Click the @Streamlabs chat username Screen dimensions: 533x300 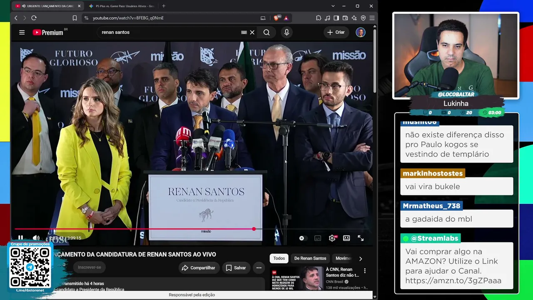430,238
